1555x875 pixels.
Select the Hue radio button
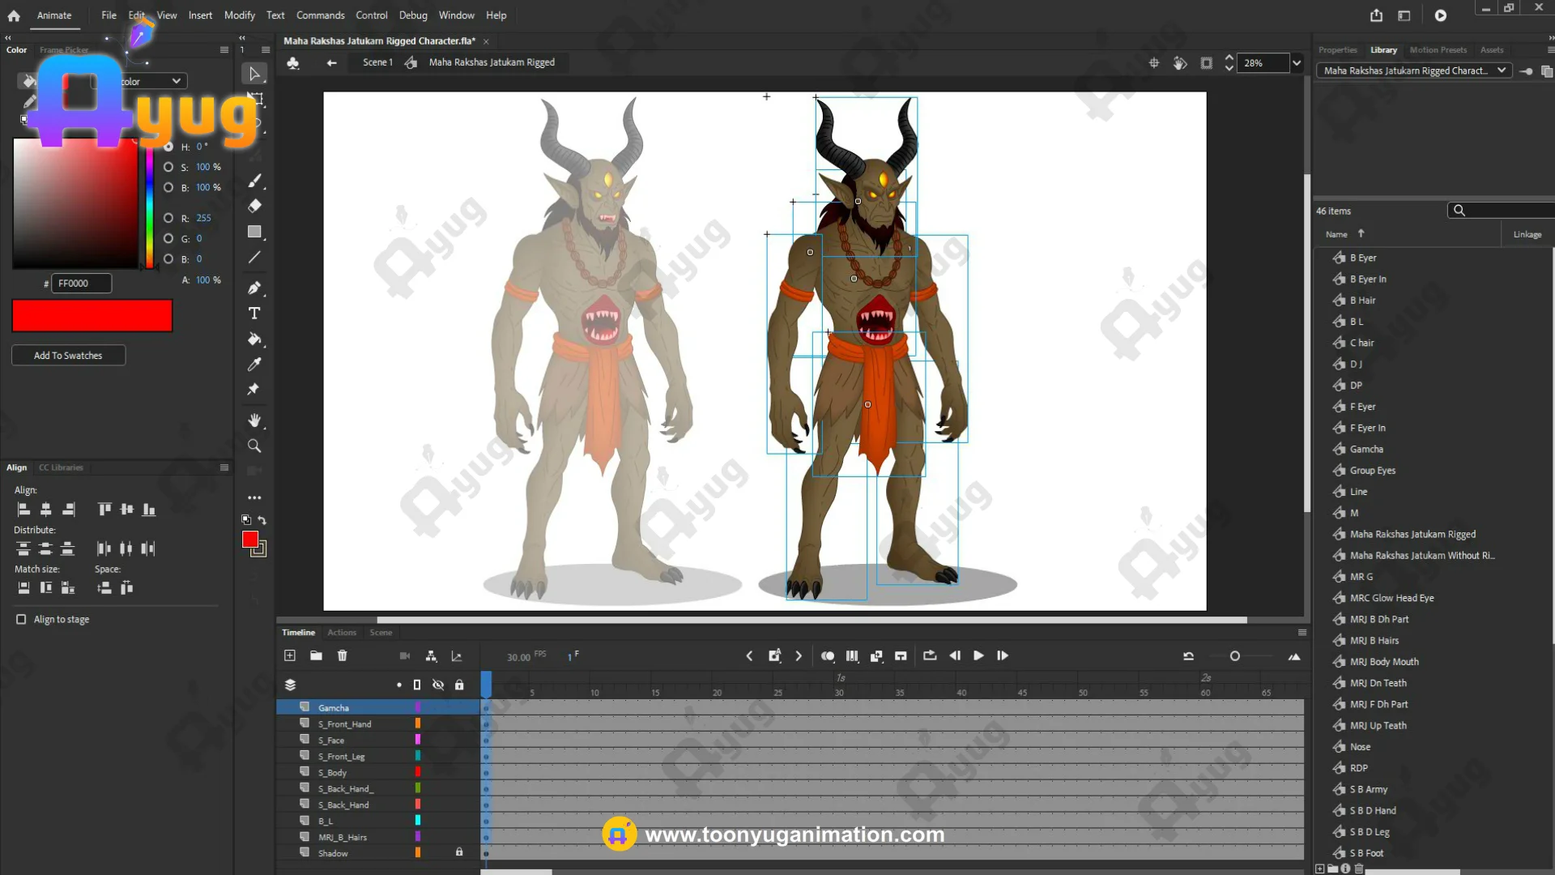[x=168, y=147]
